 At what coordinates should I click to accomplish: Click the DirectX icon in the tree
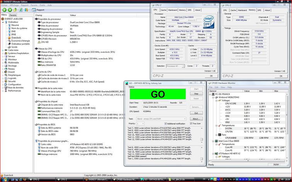point(6,72)
